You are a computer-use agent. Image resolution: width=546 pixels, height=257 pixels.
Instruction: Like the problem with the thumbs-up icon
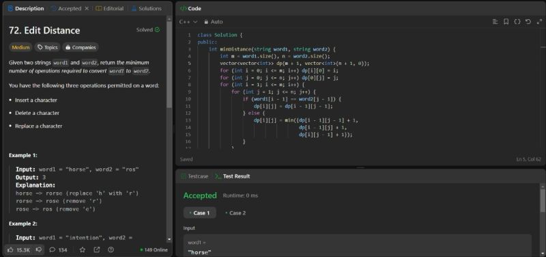[10, 249]
